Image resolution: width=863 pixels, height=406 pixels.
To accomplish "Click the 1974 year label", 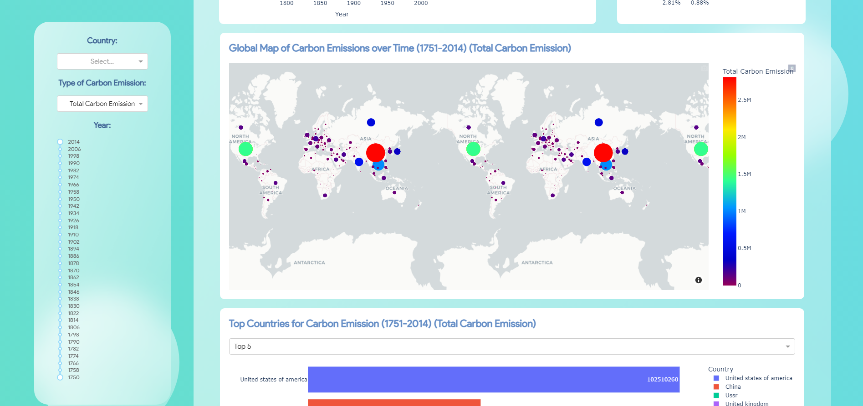I will (73, 177).
